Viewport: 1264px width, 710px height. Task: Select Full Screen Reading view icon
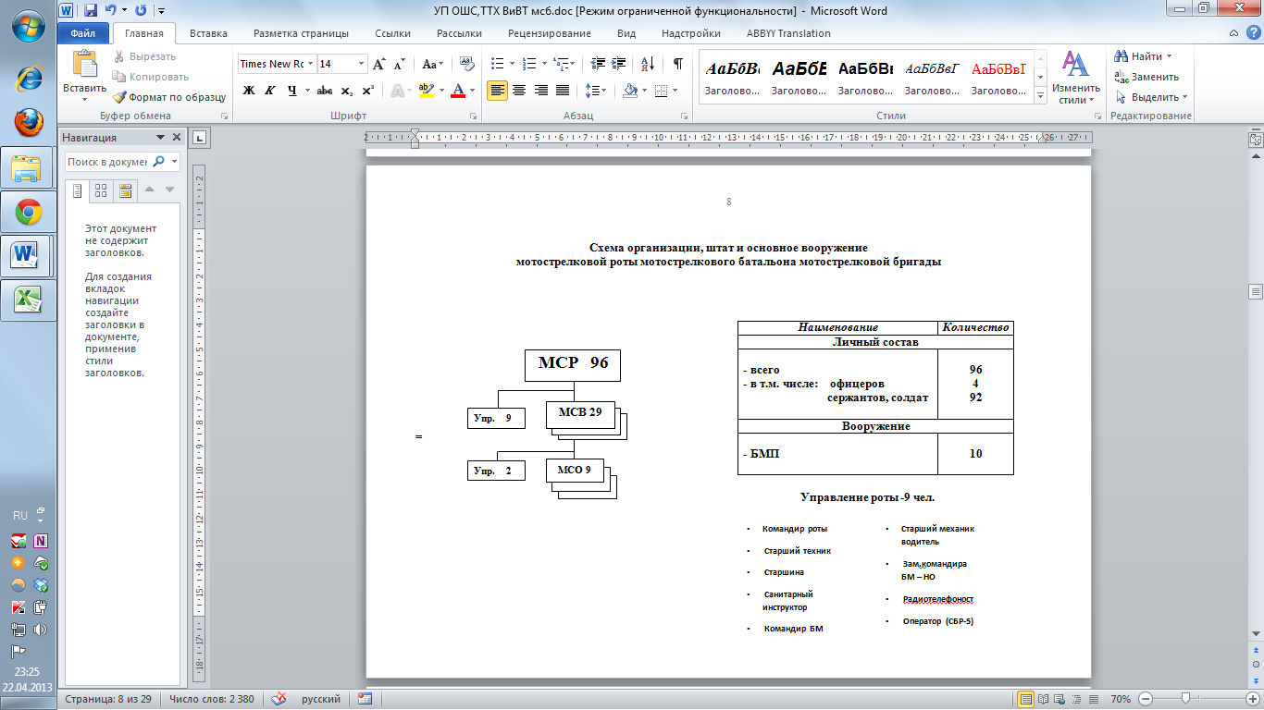pos(1045,700)
